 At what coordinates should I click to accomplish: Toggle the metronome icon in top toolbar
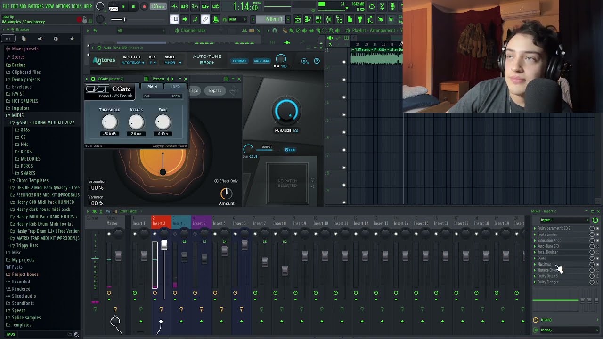tap(174, 7)
